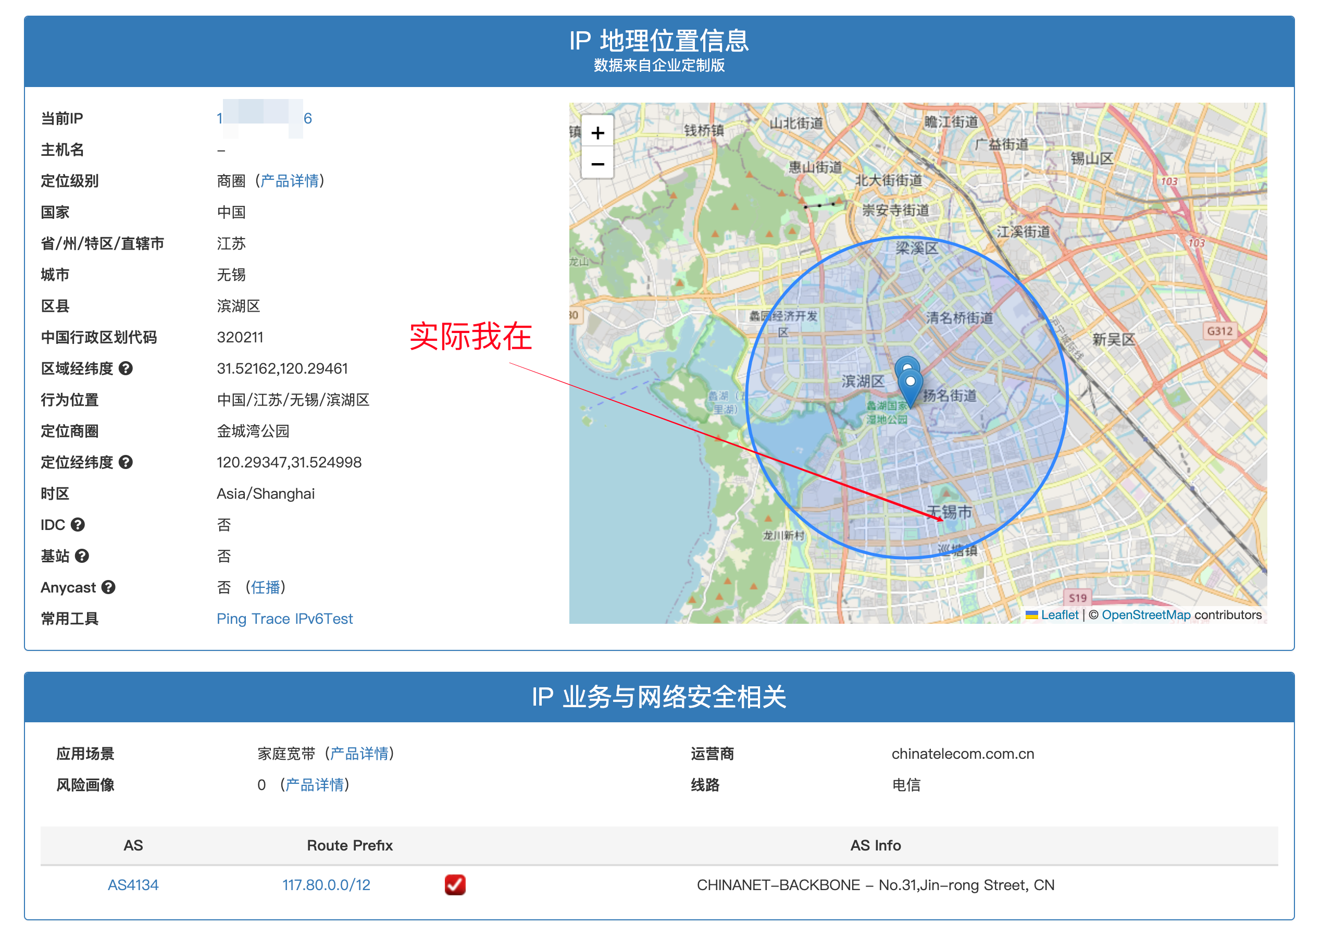1321x937 pixels.
Task: Open the 任播 Anycast link
Action: pyautogui.click(x=265, y=587)
